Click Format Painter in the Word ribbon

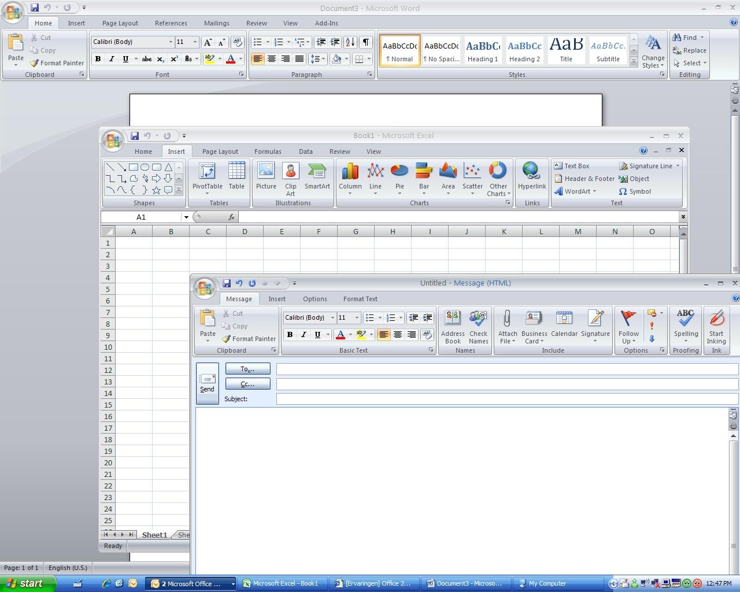tap(57, 63)
